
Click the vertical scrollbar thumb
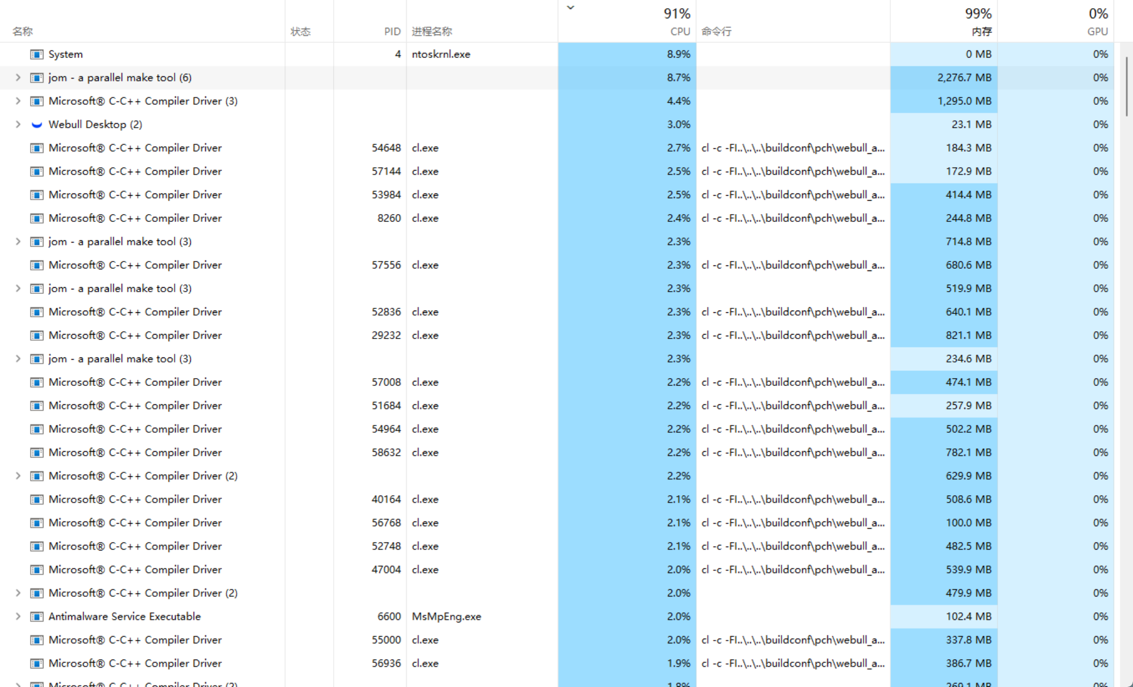tap(1127, 86)
